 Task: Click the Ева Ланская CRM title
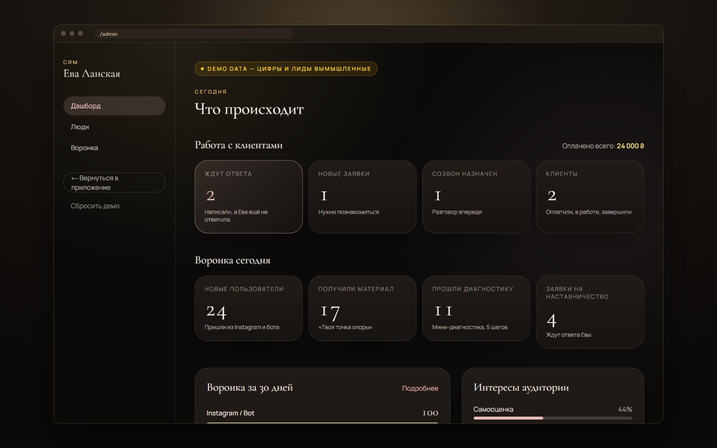pos(92,74)
